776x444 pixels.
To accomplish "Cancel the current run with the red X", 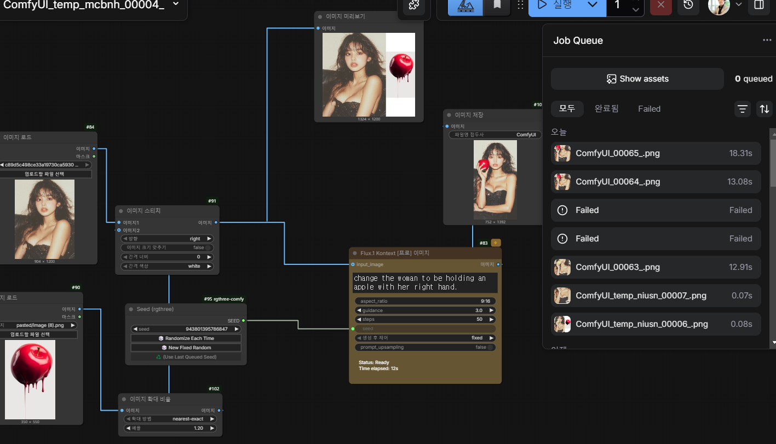I will tap(661, 5).
